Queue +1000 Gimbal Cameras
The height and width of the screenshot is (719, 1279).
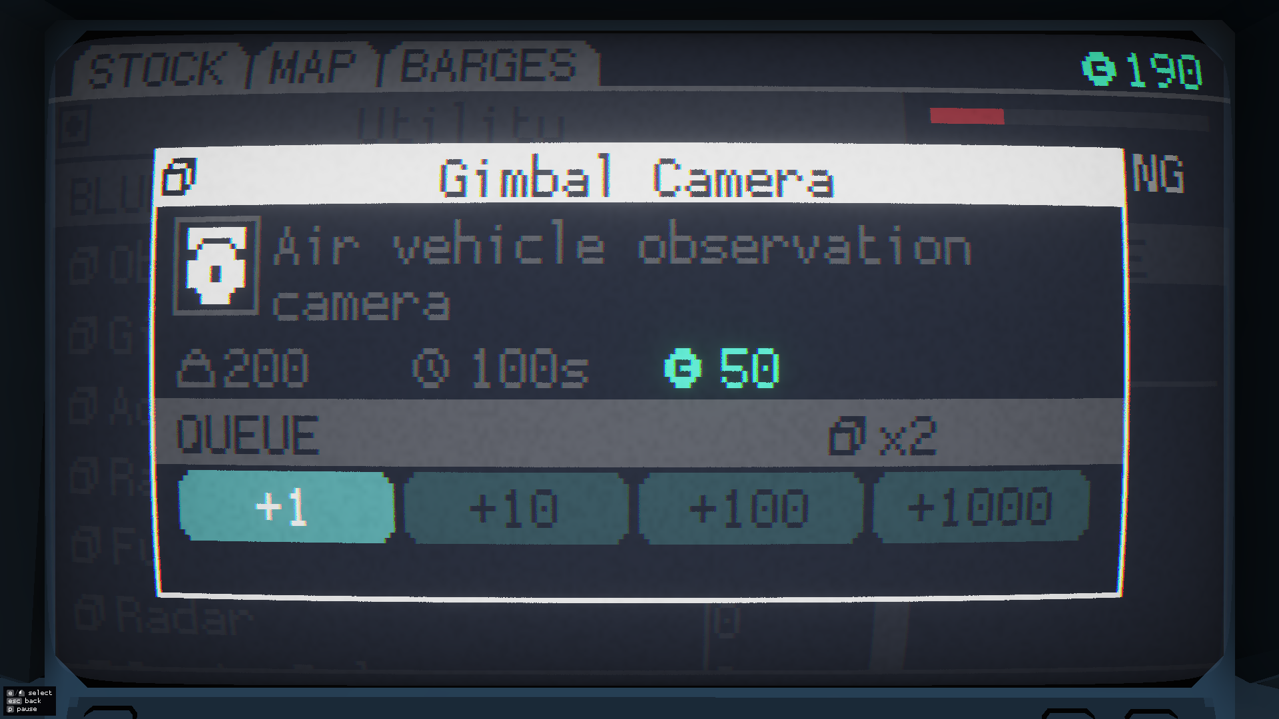pyautogui.click(x=981, y=507)
